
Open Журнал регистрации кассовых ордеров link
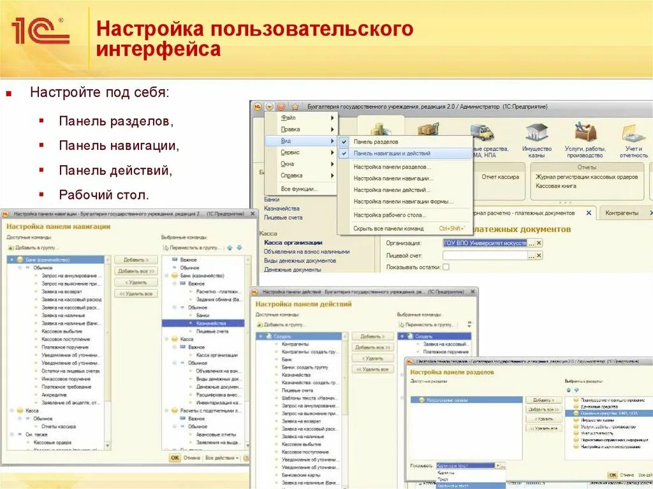pyautogui.click(x=587, y=177)
